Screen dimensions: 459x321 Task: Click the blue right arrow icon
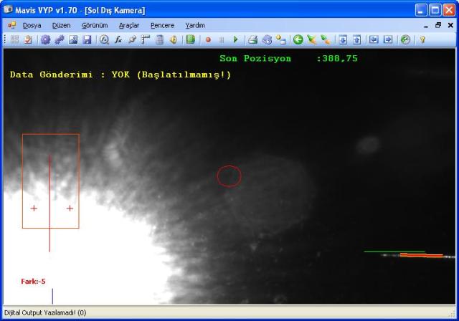click(388, 39)
